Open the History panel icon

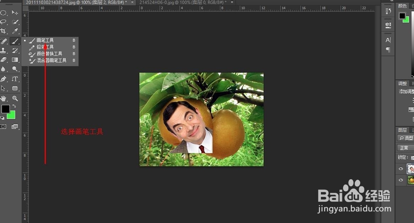coord(388,11)
